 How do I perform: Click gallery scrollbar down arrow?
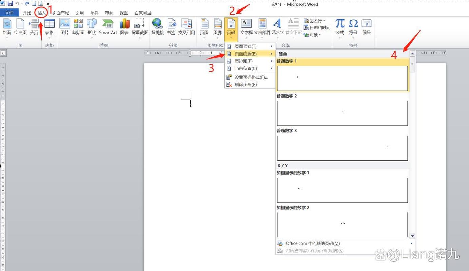412,236
